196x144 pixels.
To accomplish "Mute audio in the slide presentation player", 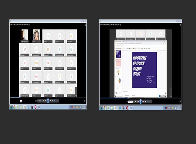I will (x=146, y=101).
